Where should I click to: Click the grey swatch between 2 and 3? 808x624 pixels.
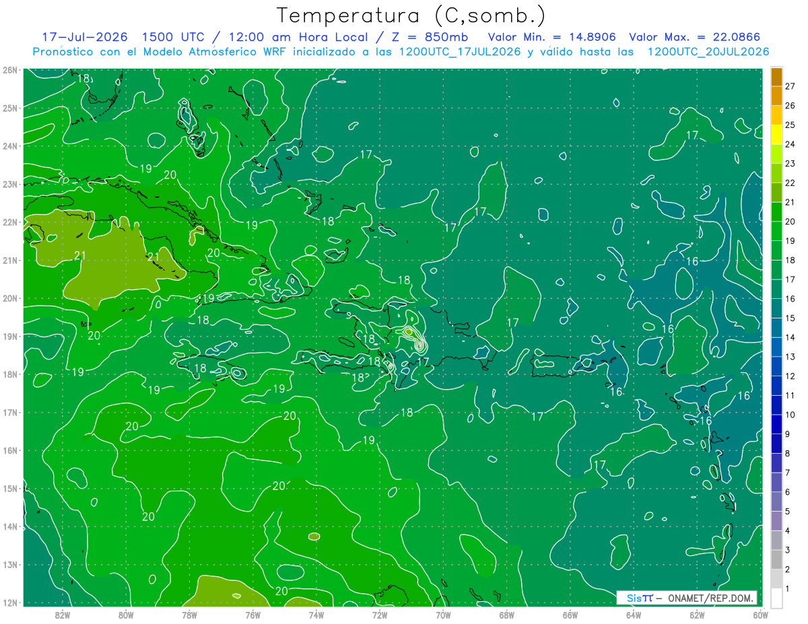point(776,559)
